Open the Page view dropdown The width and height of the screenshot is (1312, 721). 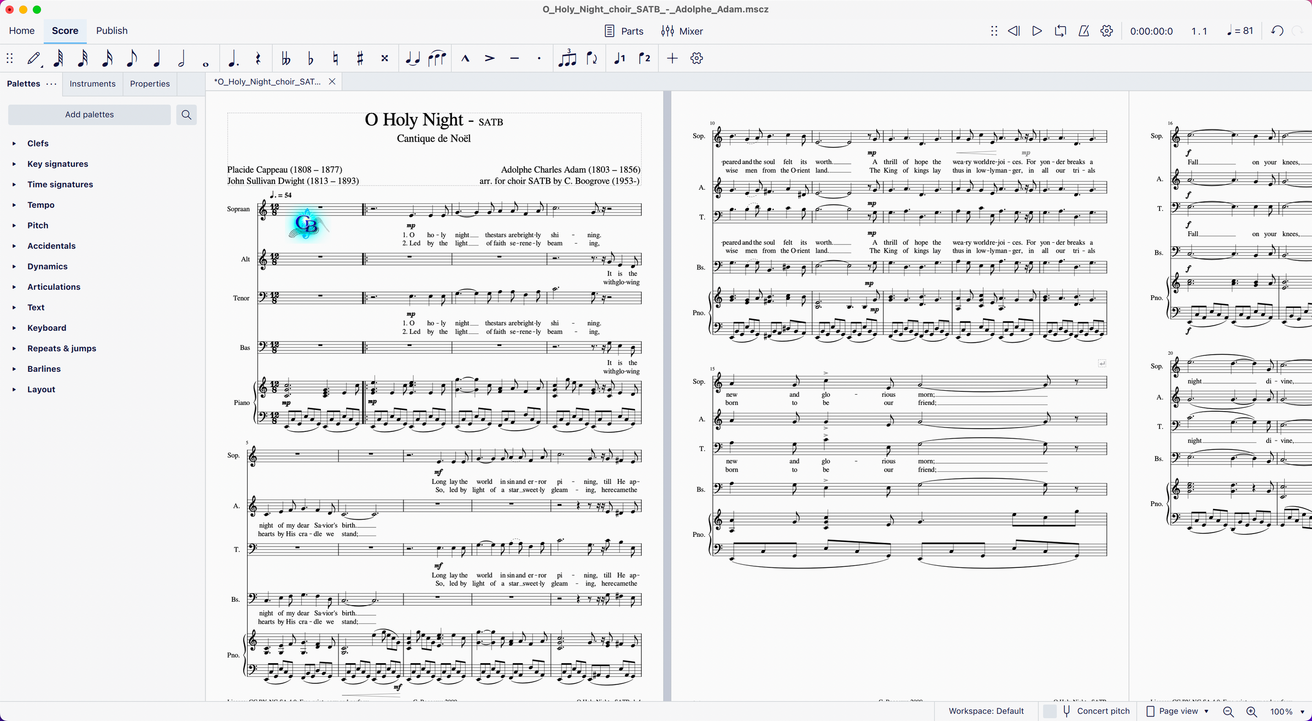pyautogui.click(x=1177, y=711)
